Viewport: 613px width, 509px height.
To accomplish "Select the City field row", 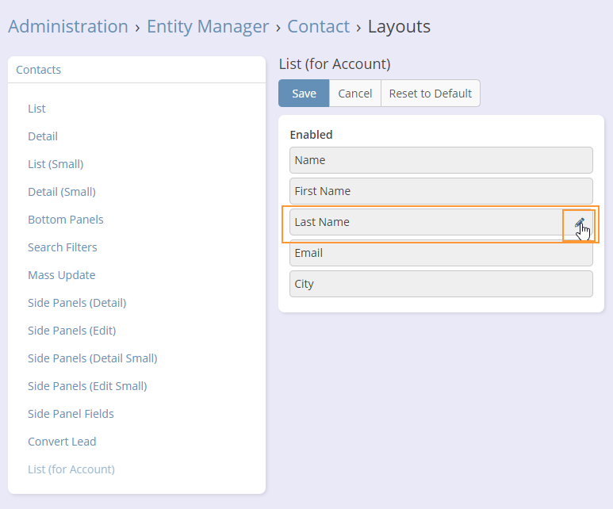I will click(441, 284).
